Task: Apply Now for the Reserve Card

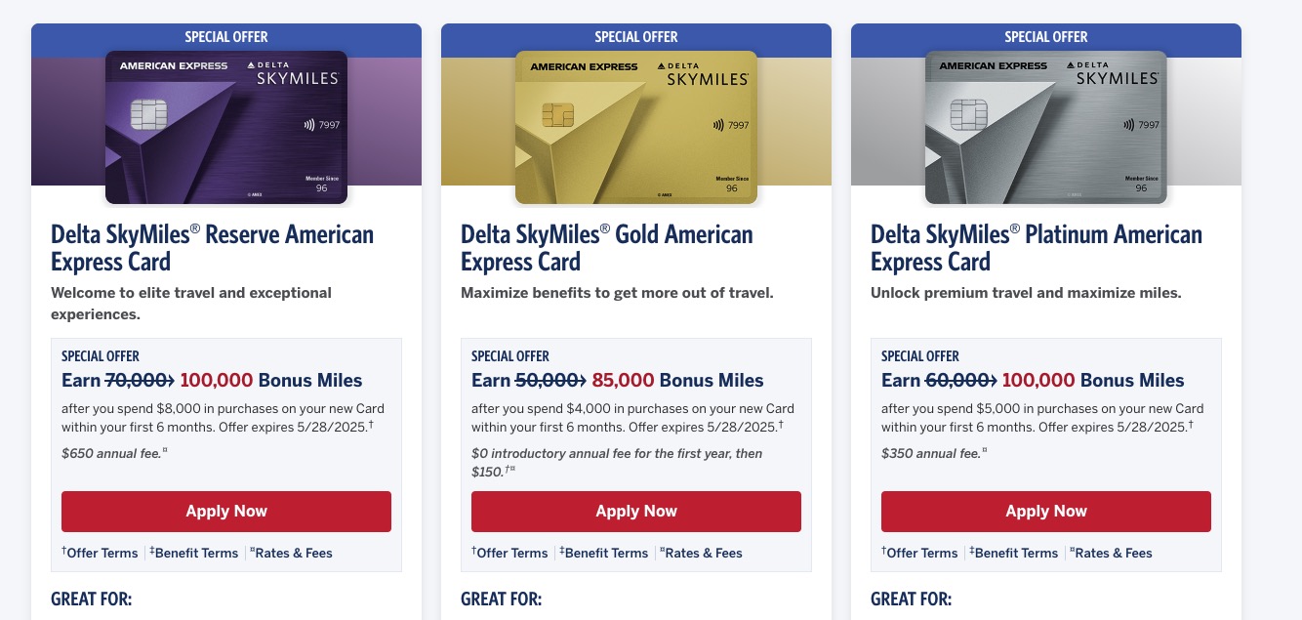Action: click(x=226, y=512)
